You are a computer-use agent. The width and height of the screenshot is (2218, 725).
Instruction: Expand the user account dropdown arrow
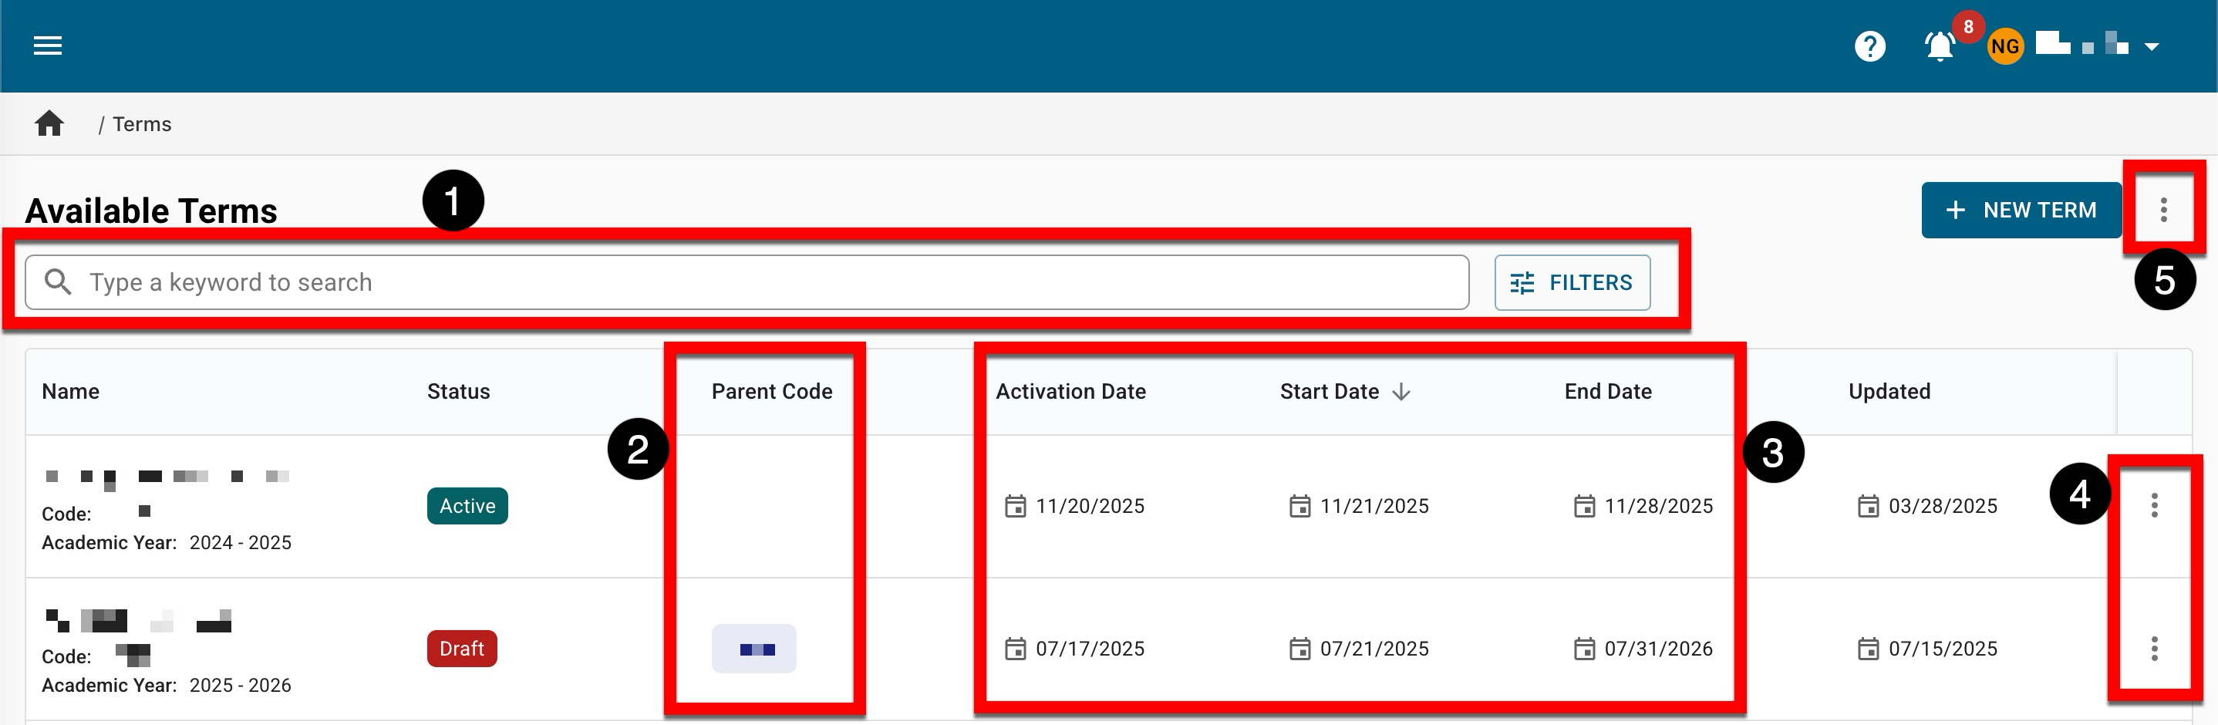click(x=2151, y=46)
